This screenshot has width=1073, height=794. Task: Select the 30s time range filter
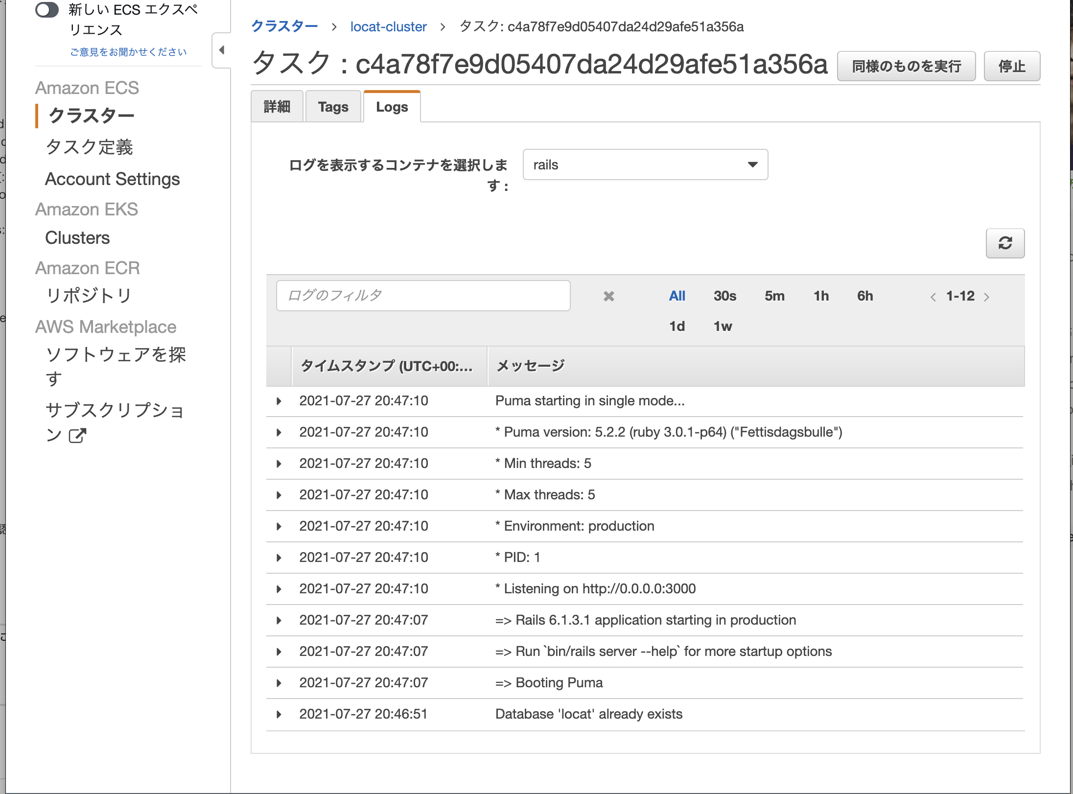tap(724, 296)
